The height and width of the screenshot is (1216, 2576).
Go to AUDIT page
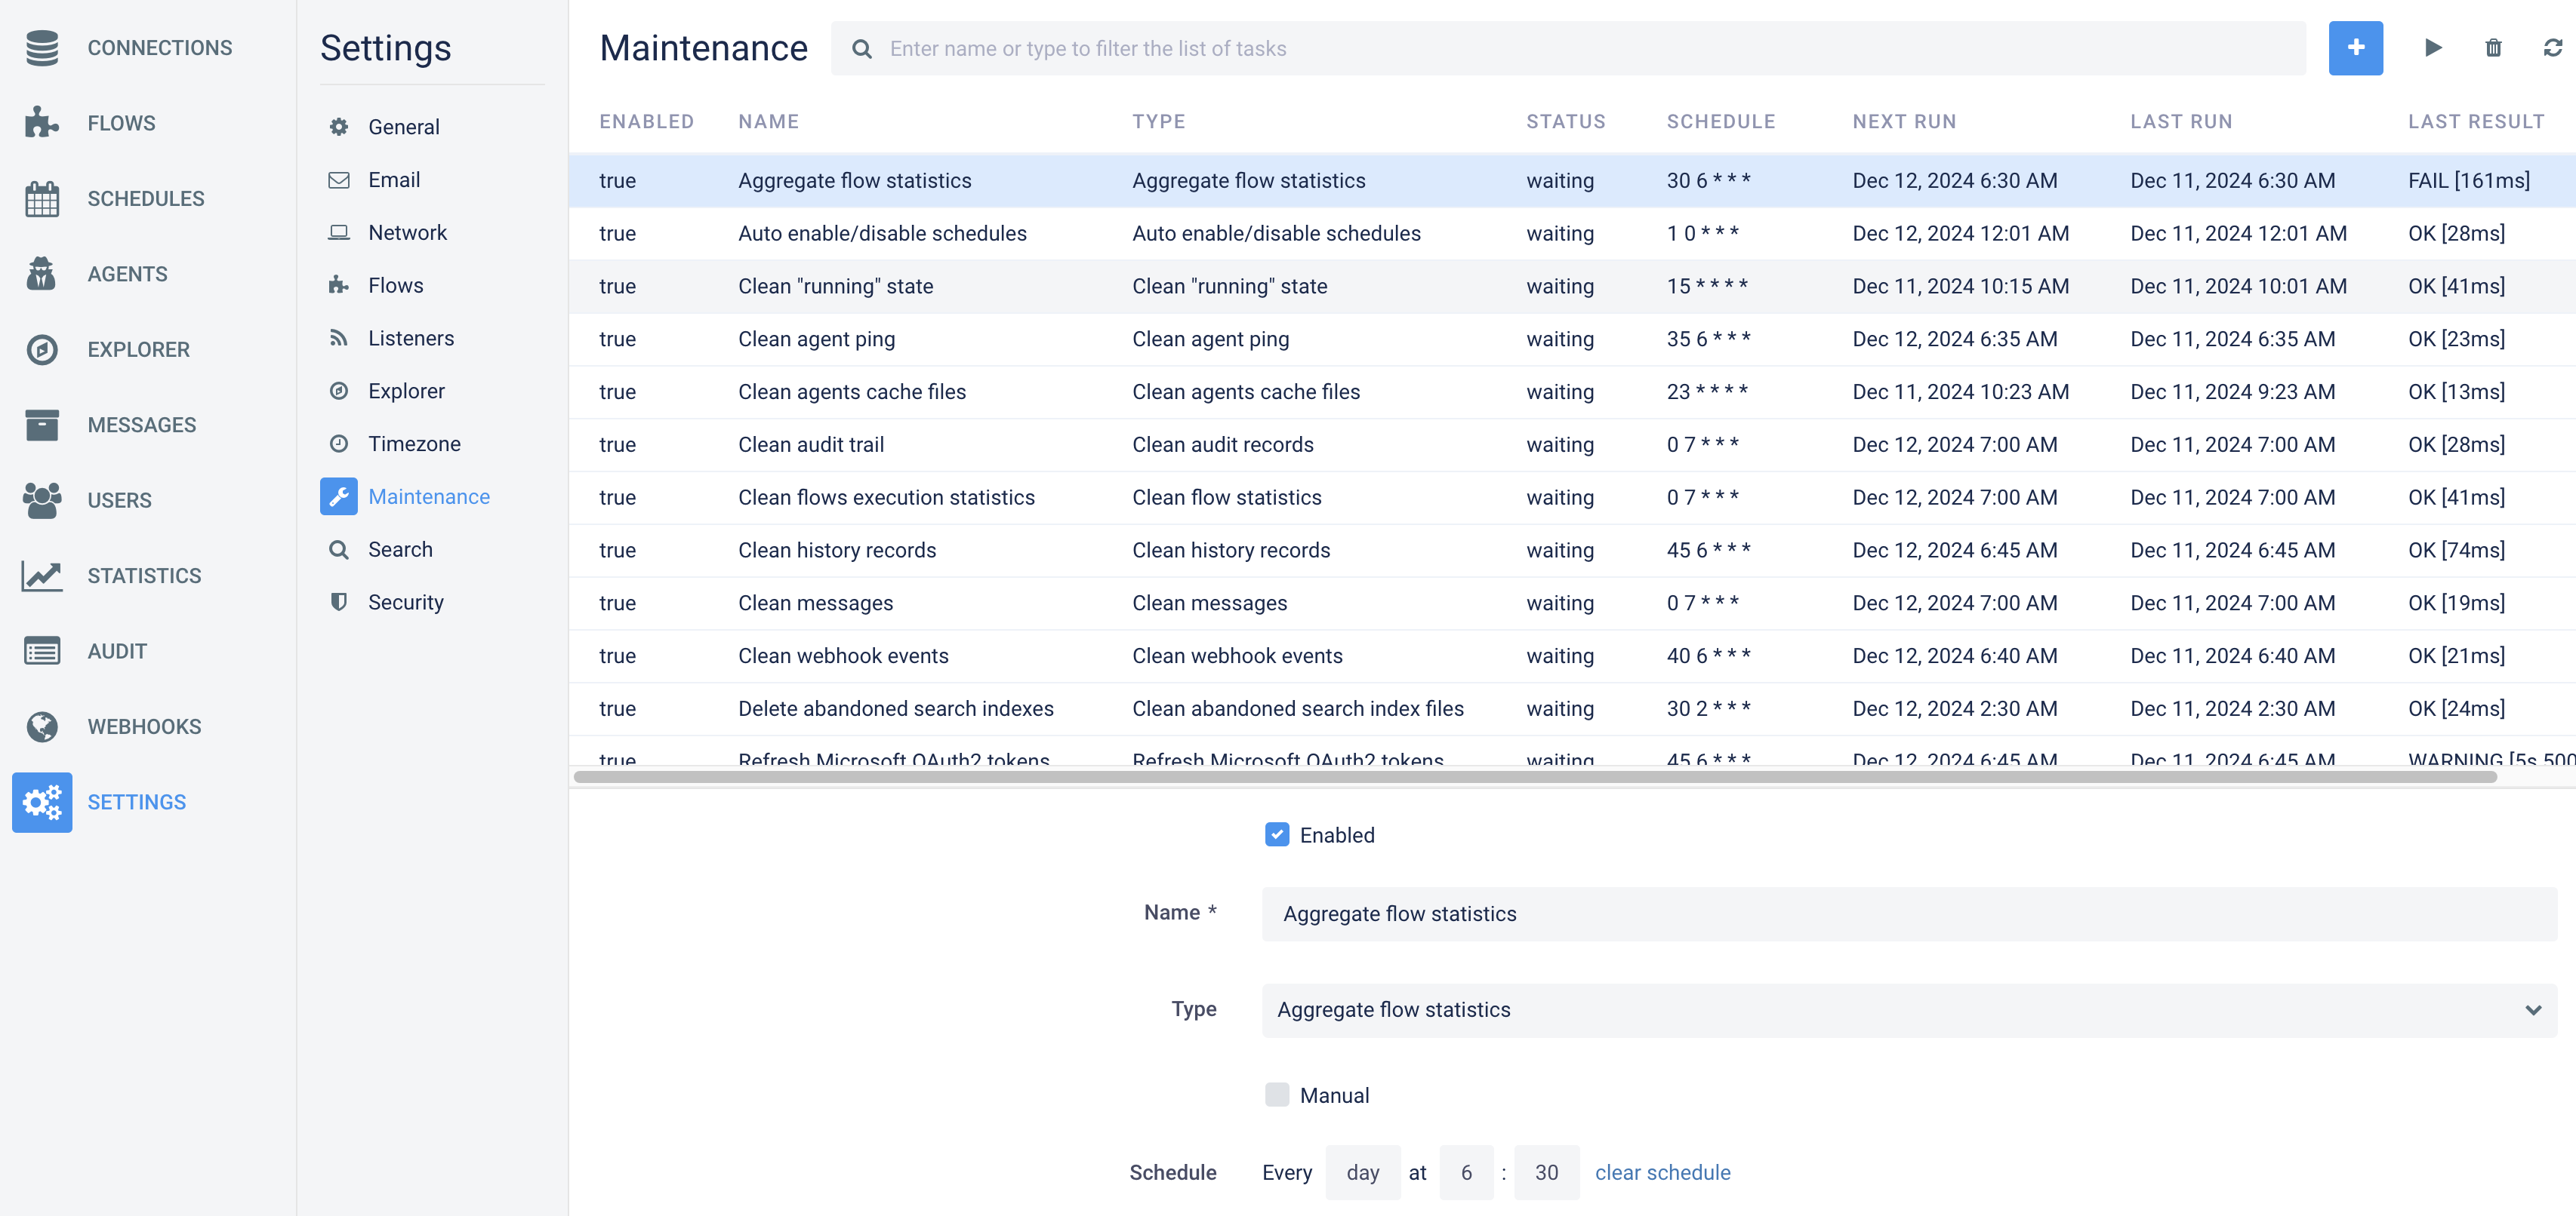(x=117, y=652)
